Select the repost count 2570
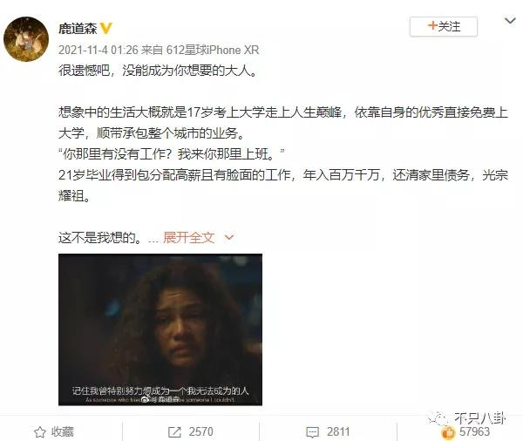 (x=200, y=431)
